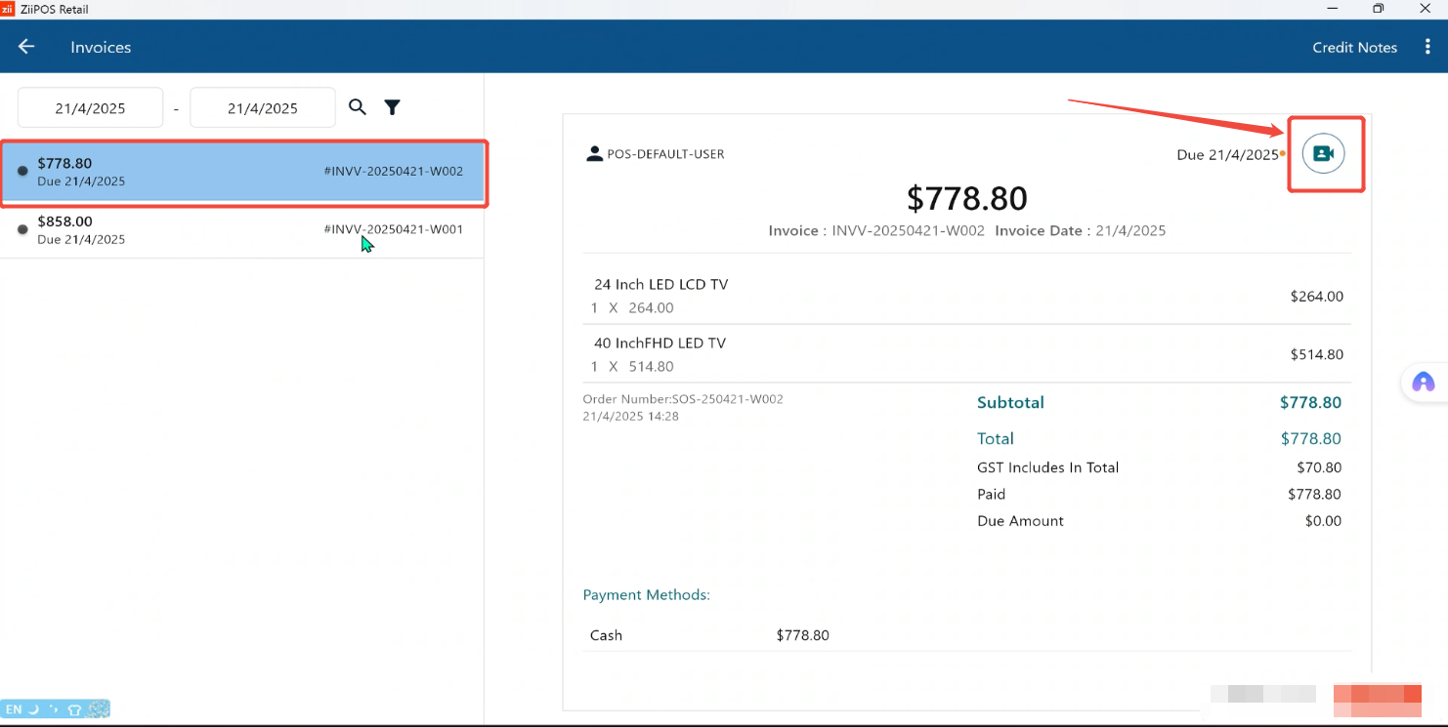Select invoice INVV-20250421-W001
The height and width of the screenshot is (727, 1448).
coord(241,230)
